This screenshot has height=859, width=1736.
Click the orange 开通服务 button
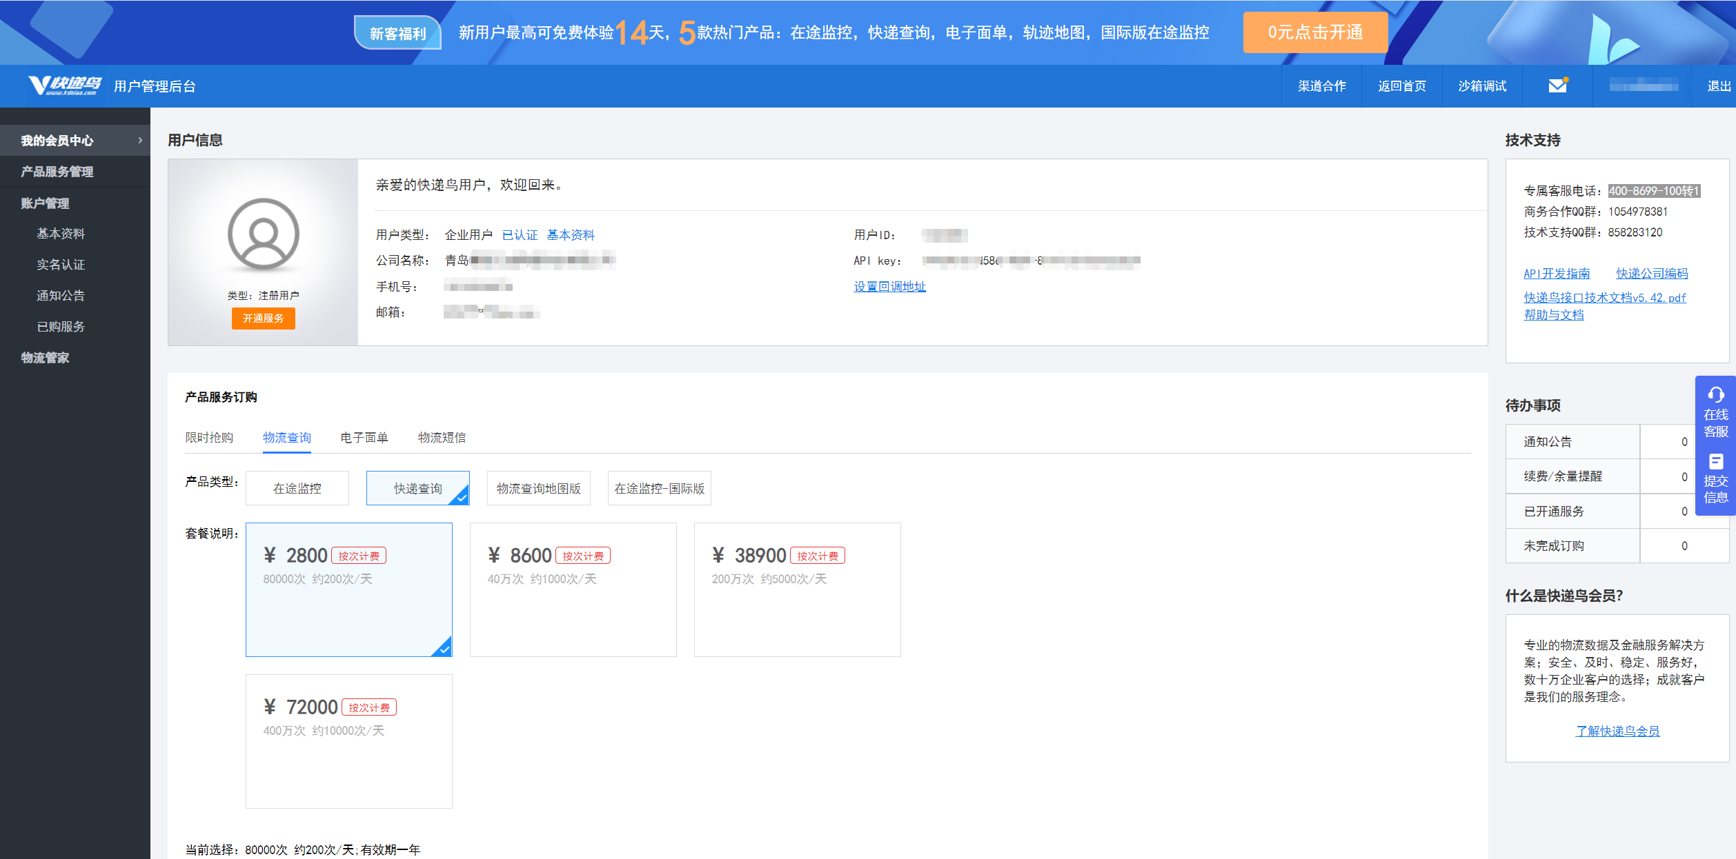pyautogui.click(x=263, y=318)
